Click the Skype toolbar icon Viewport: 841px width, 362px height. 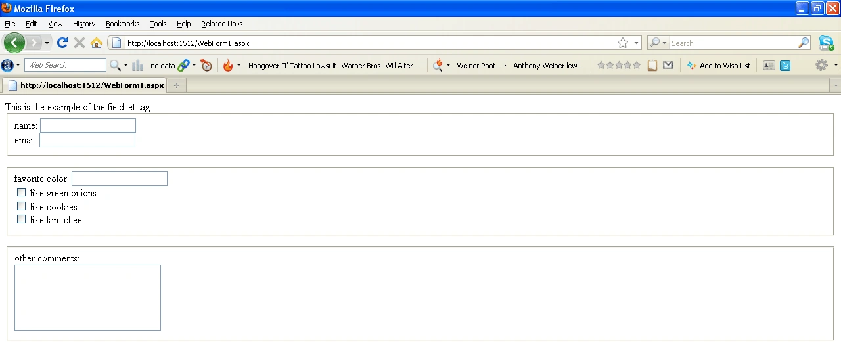point(826,43)
